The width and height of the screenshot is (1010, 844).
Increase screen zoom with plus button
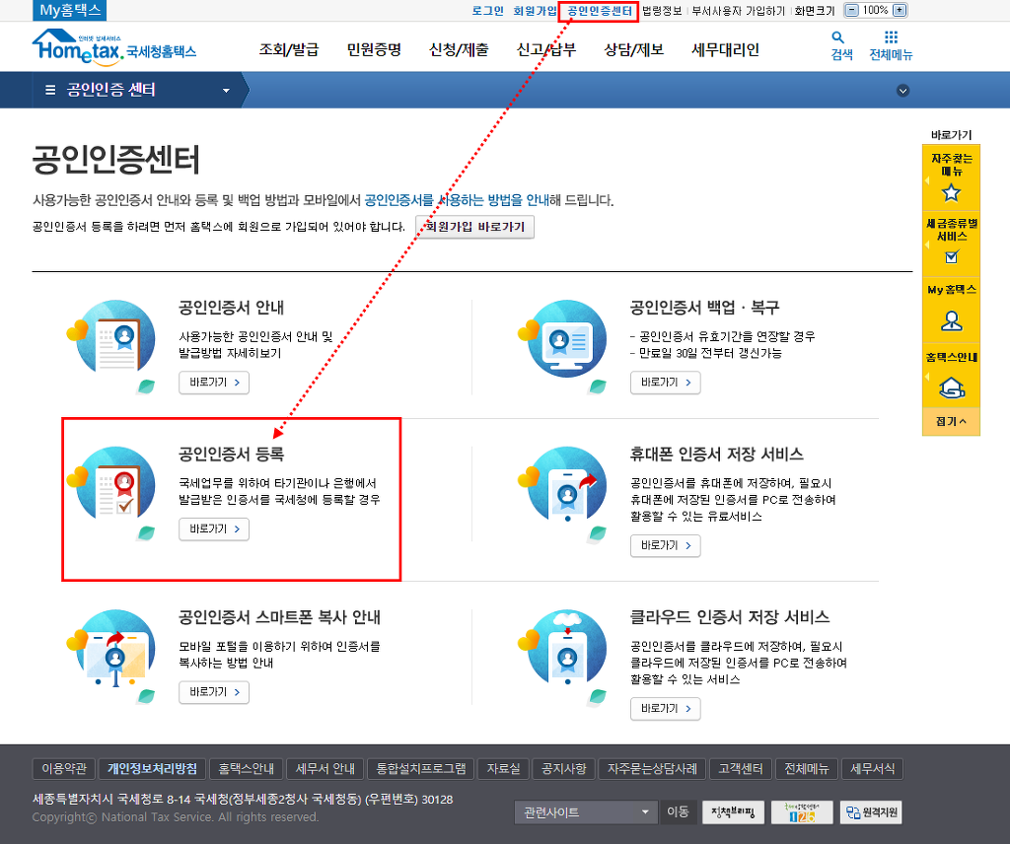coord(901,10)
